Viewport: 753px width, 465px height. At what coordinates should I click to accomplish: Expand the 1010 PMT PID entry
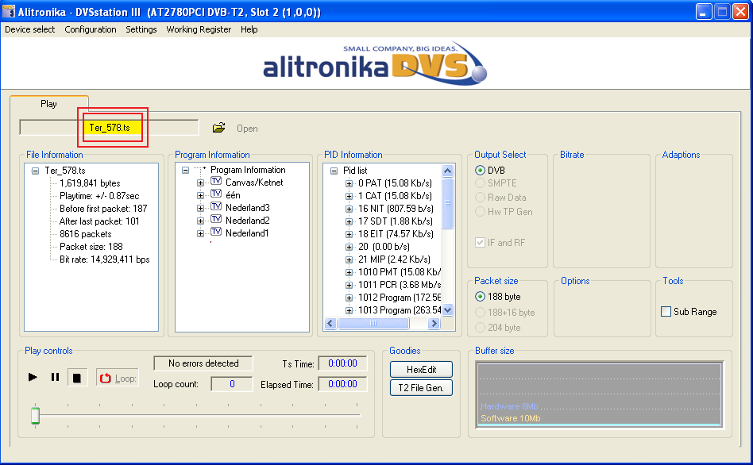coord(349,272)
